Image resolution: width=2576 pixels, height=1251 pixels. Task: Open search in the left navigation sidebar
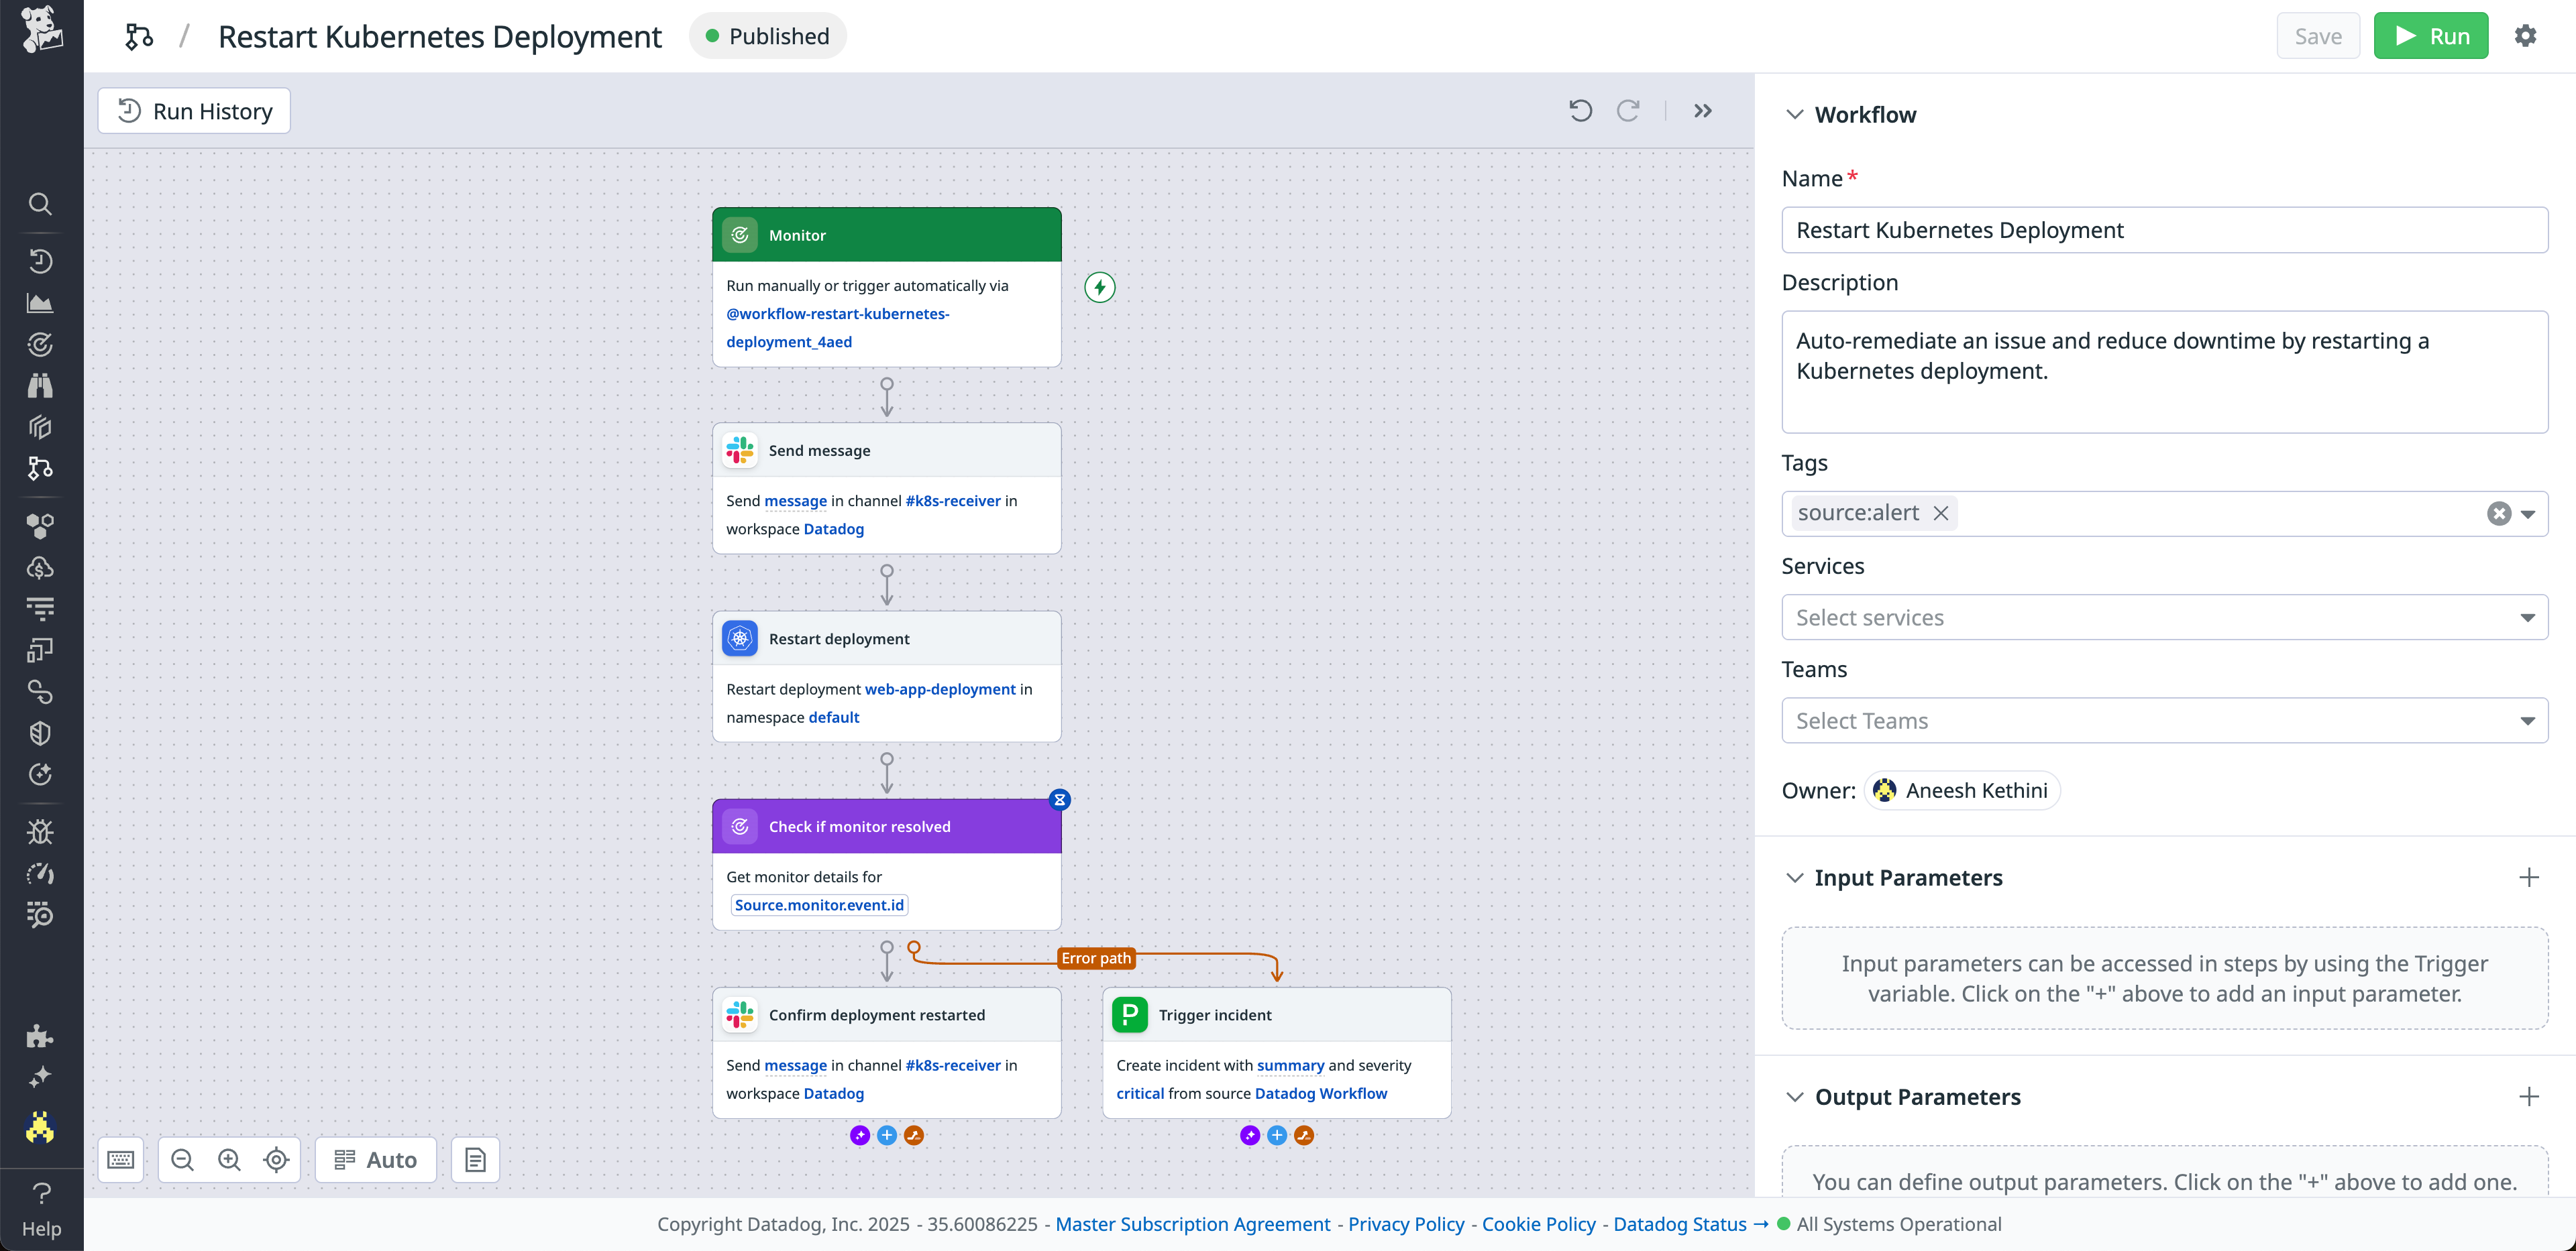pyautogui.click(x=40, y=204)
